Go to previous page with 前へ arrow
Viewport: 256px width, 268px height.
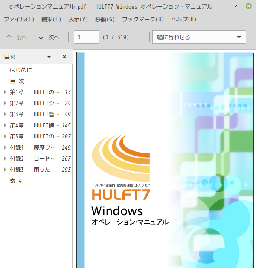17,37
